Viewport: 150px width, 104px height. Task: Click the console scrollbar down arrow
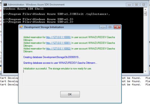145,71
